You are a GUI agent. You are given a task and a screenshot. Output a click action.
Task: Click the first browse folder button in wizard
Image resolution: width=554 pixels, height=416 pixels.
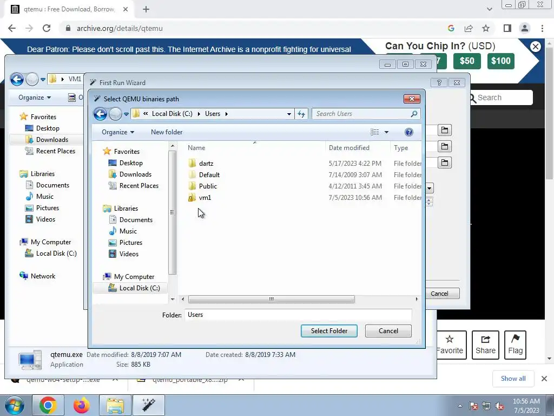(x=445, y=130)
